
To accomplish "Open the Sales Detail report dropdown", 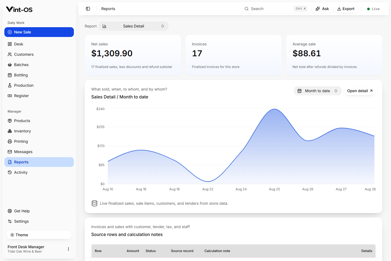I will [134, 26].
